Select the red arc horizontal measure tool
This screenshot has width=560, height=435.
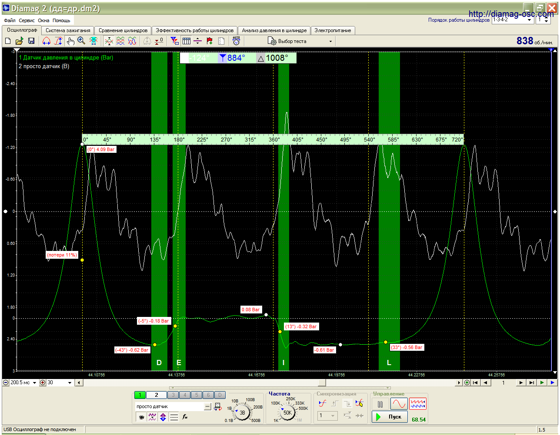[46, 41]
